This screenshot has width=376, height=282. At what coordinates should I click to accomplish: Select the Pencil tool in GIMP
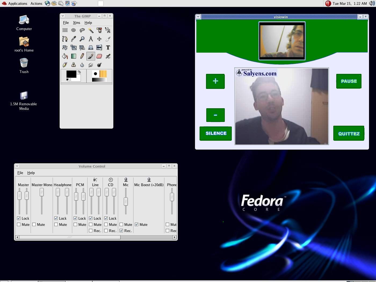[82, 56]
